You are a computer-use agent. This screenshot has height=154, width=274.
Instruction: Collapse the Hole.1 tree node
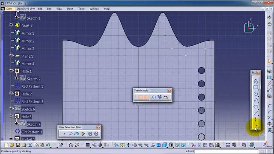point(11,71)
